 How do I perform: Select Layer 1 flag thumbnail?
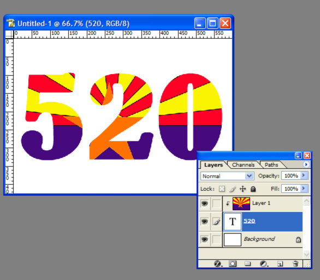pos(241,203)
